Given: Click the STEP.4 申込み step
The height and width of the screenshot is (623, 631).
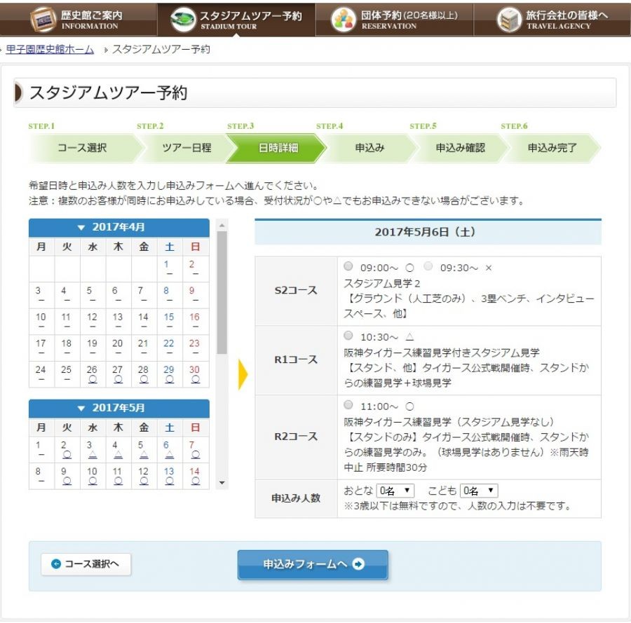Looking at the screenshot, I should tap(369, 148).
